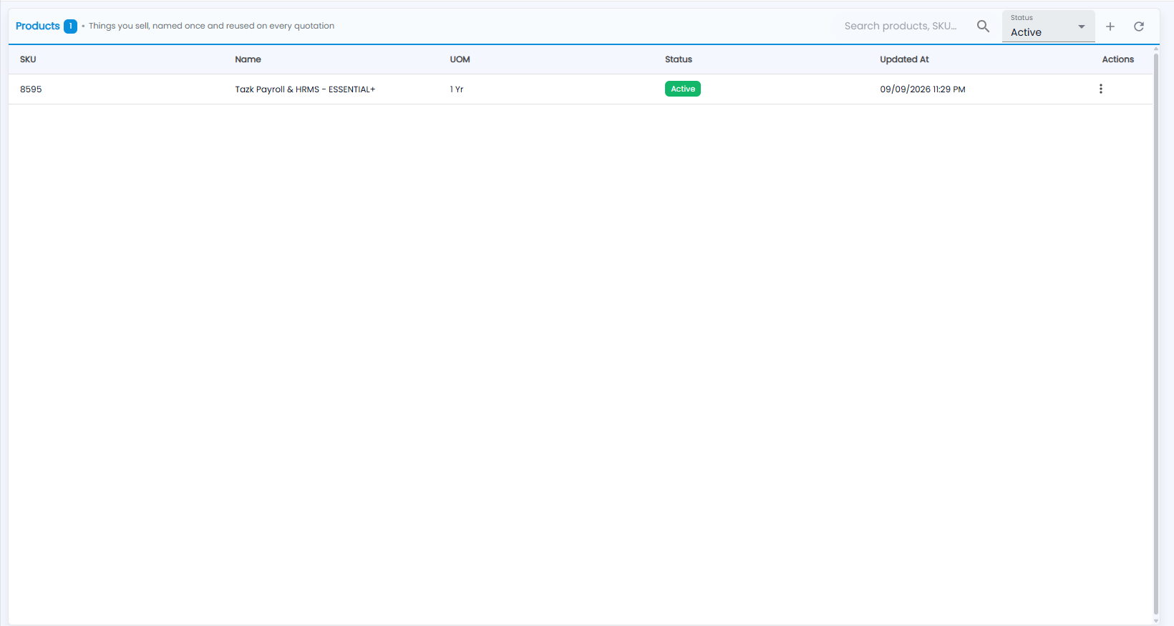Sort by the SKU column header
Viewport: 1174px width, 626px height.
tap(28, 59)
